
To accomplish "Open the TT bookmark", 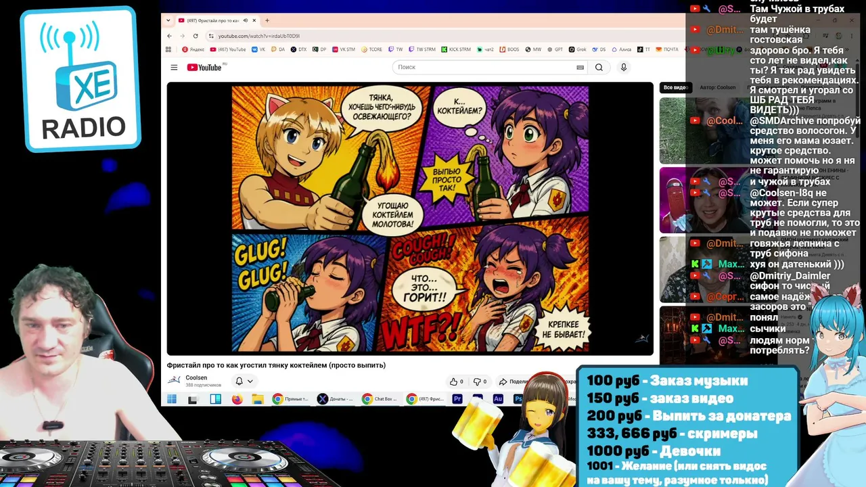I will [643, 49].
